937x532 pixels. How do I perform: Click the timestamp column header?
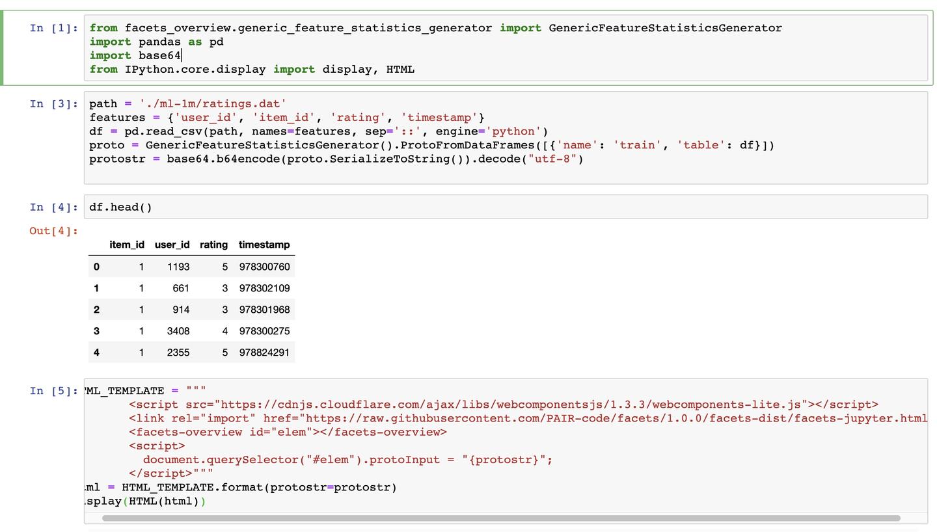(x=264, y=245)
